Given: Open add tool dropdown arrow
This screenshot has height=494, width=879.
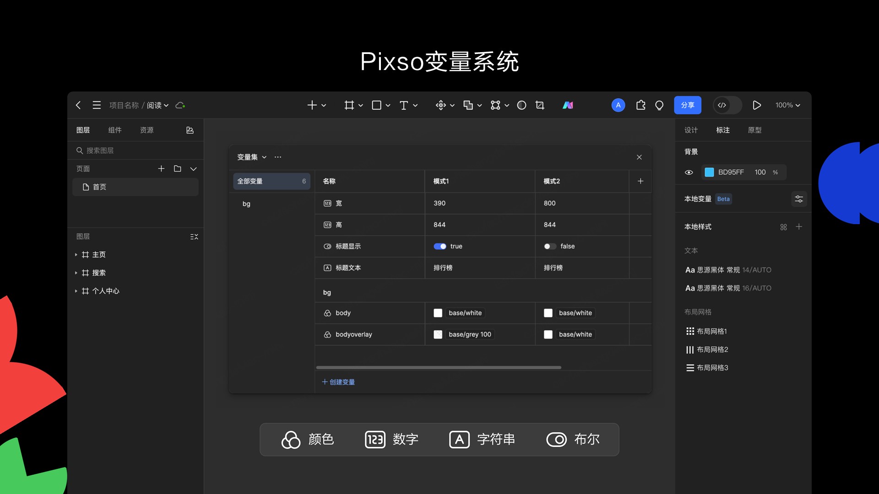Looking at the screenshot, I should tap(324, 105).
